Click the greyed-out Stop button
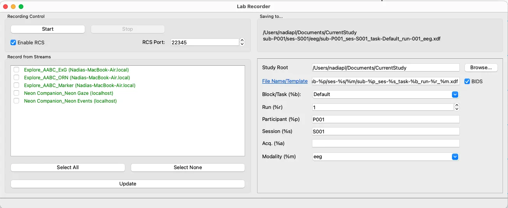508x208 pixels. point(128,29)
